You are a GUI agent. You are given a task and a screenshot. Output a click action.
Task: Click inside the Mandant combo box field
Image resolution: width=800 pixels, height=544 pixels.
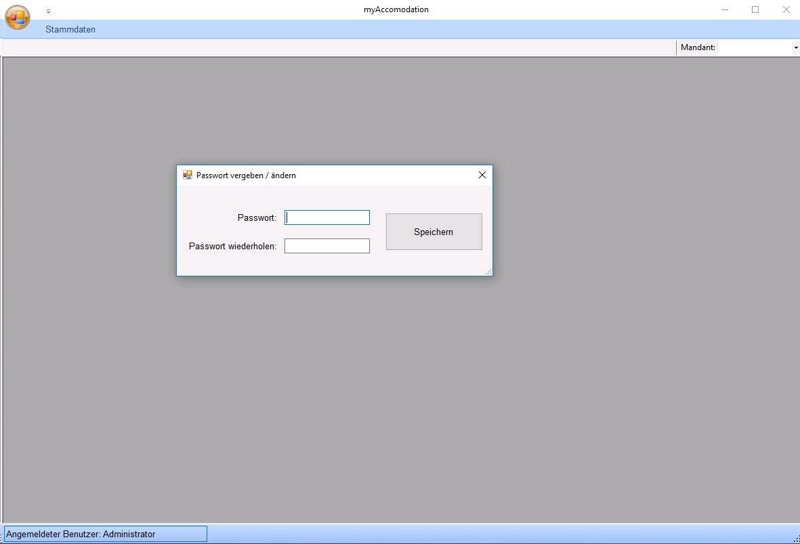pyautogui.click(x=754, y=47)
